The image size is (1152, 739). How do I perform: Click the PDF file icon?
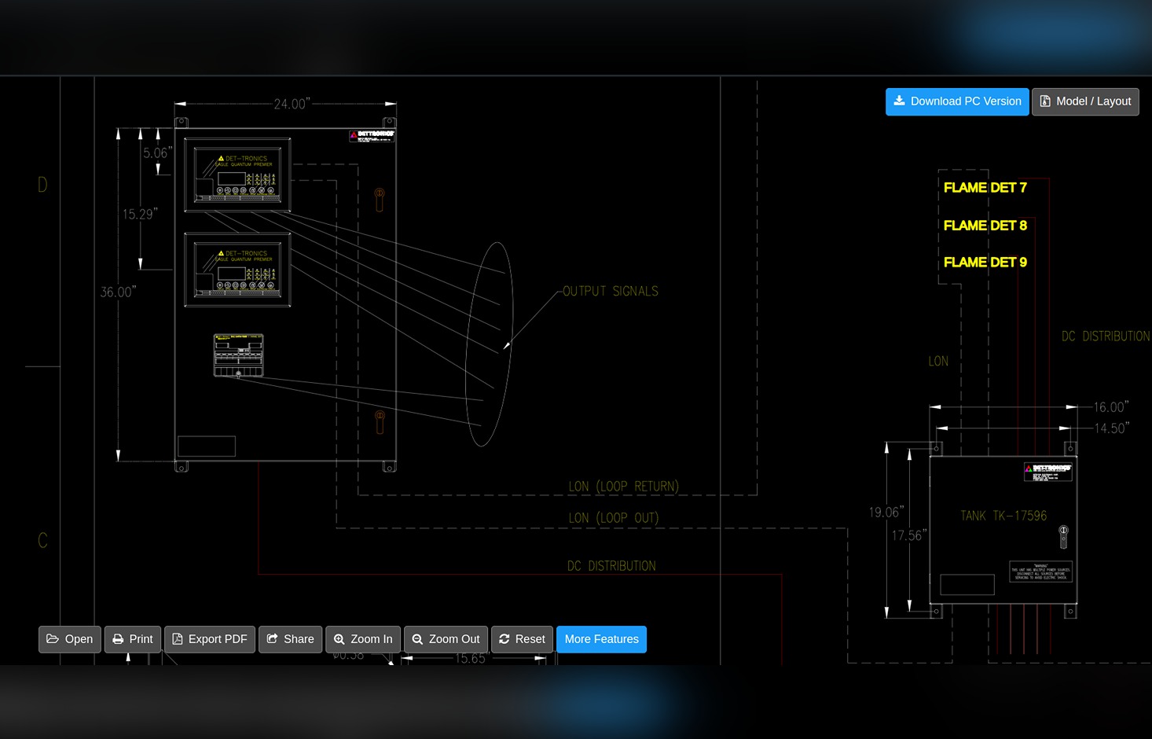tap(178, 639)
